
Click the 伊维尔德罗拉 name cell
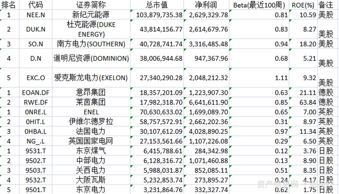[91, 121]
